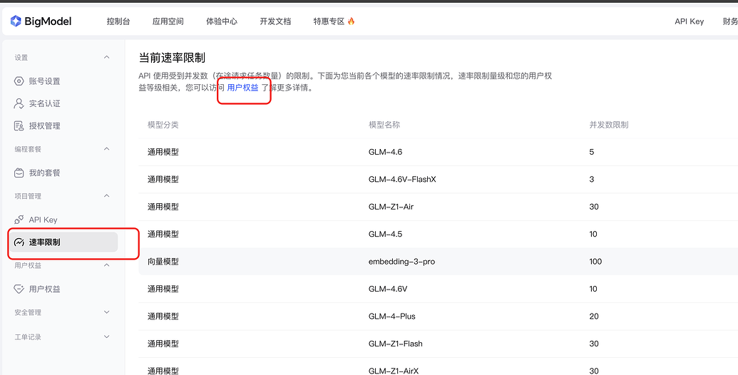Click the concurrency value 20 for GLM-4-Plus
This screenshot has height=375, width=738.
click(594, 317)
